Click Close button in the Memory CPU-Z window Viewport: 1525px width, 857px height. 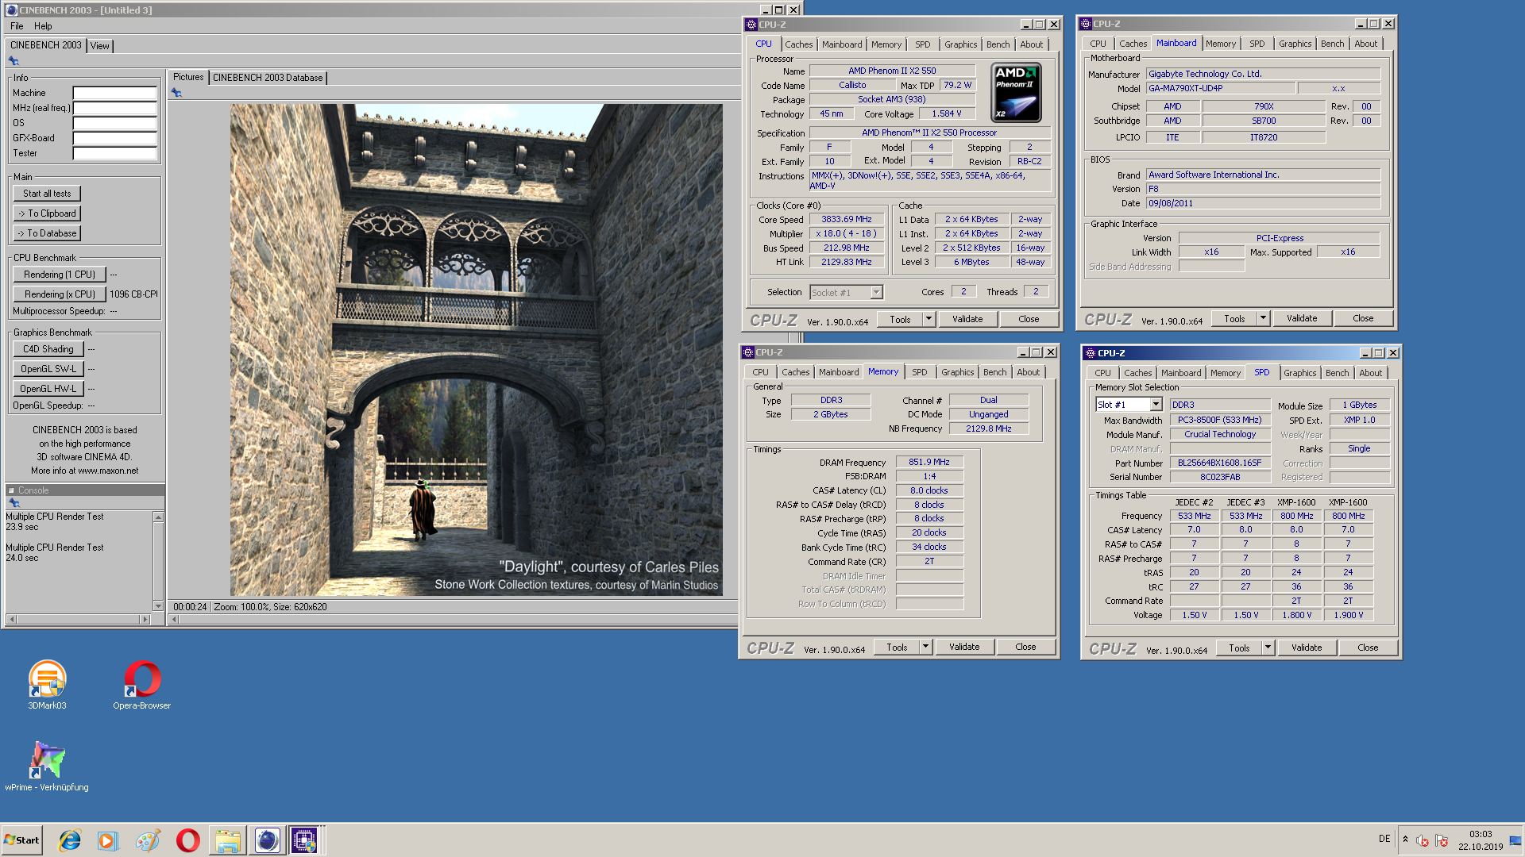1025,647
